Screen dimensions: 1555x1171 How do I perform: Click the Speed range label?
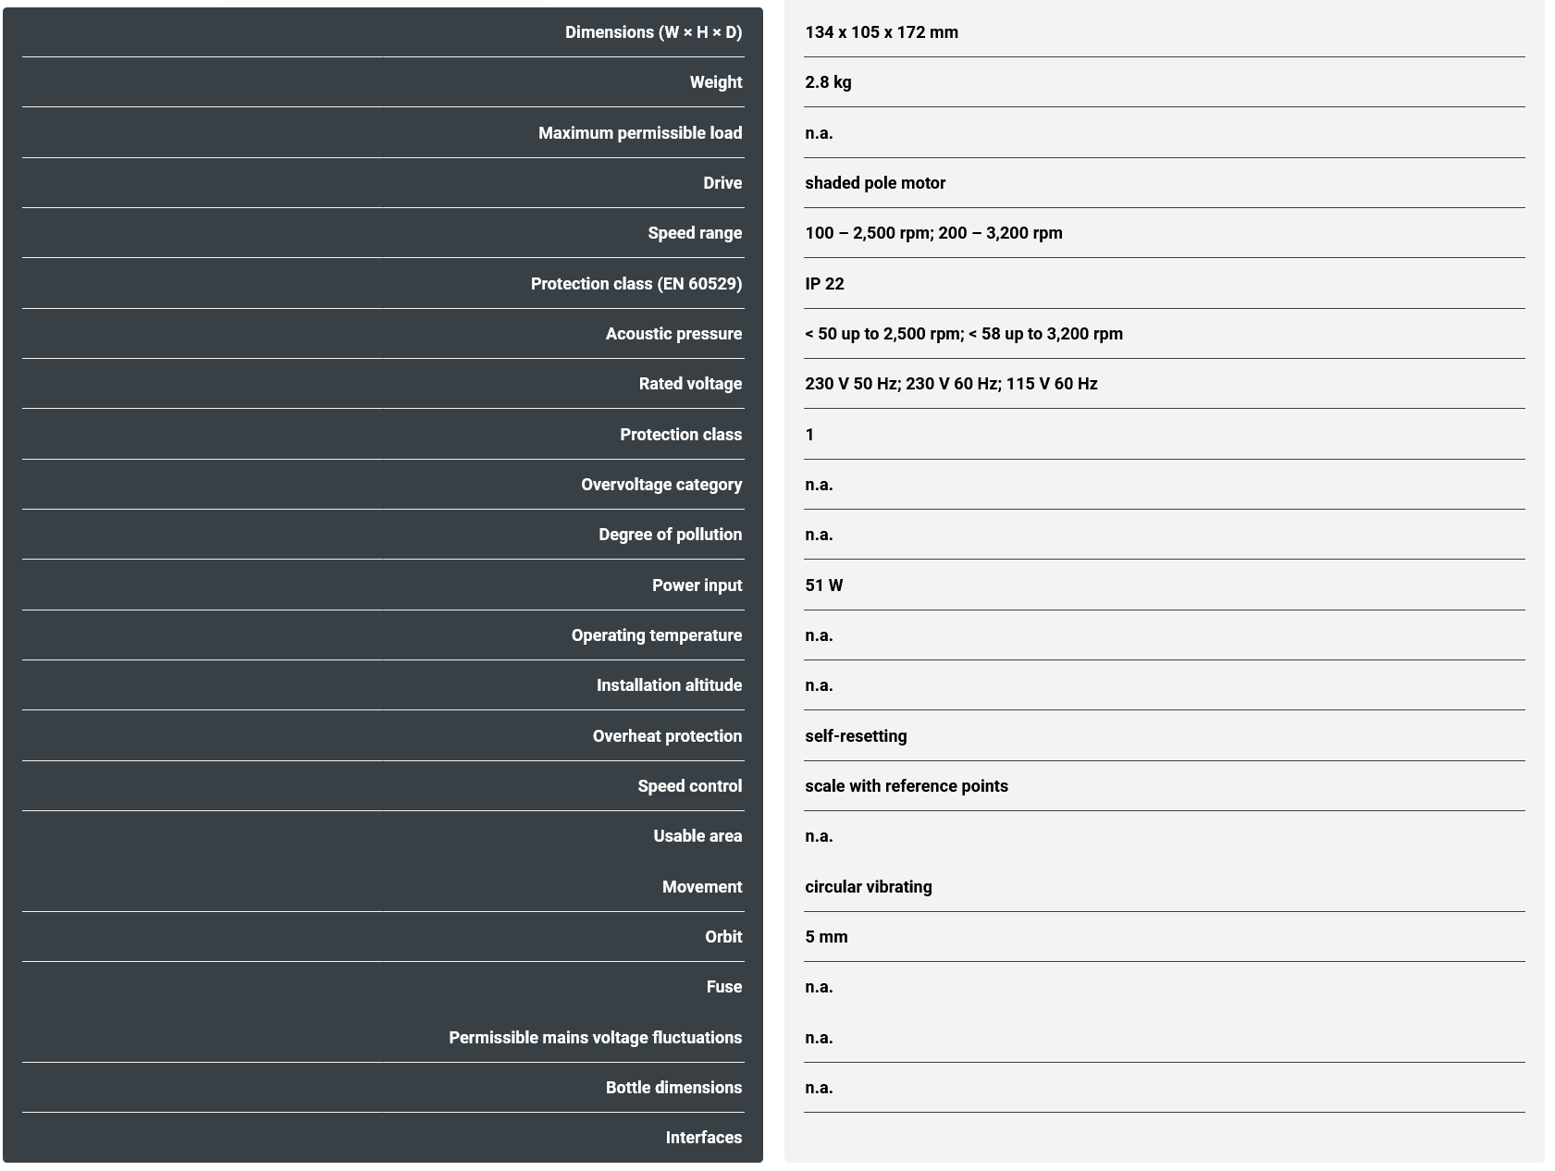(x=695, y=233)
